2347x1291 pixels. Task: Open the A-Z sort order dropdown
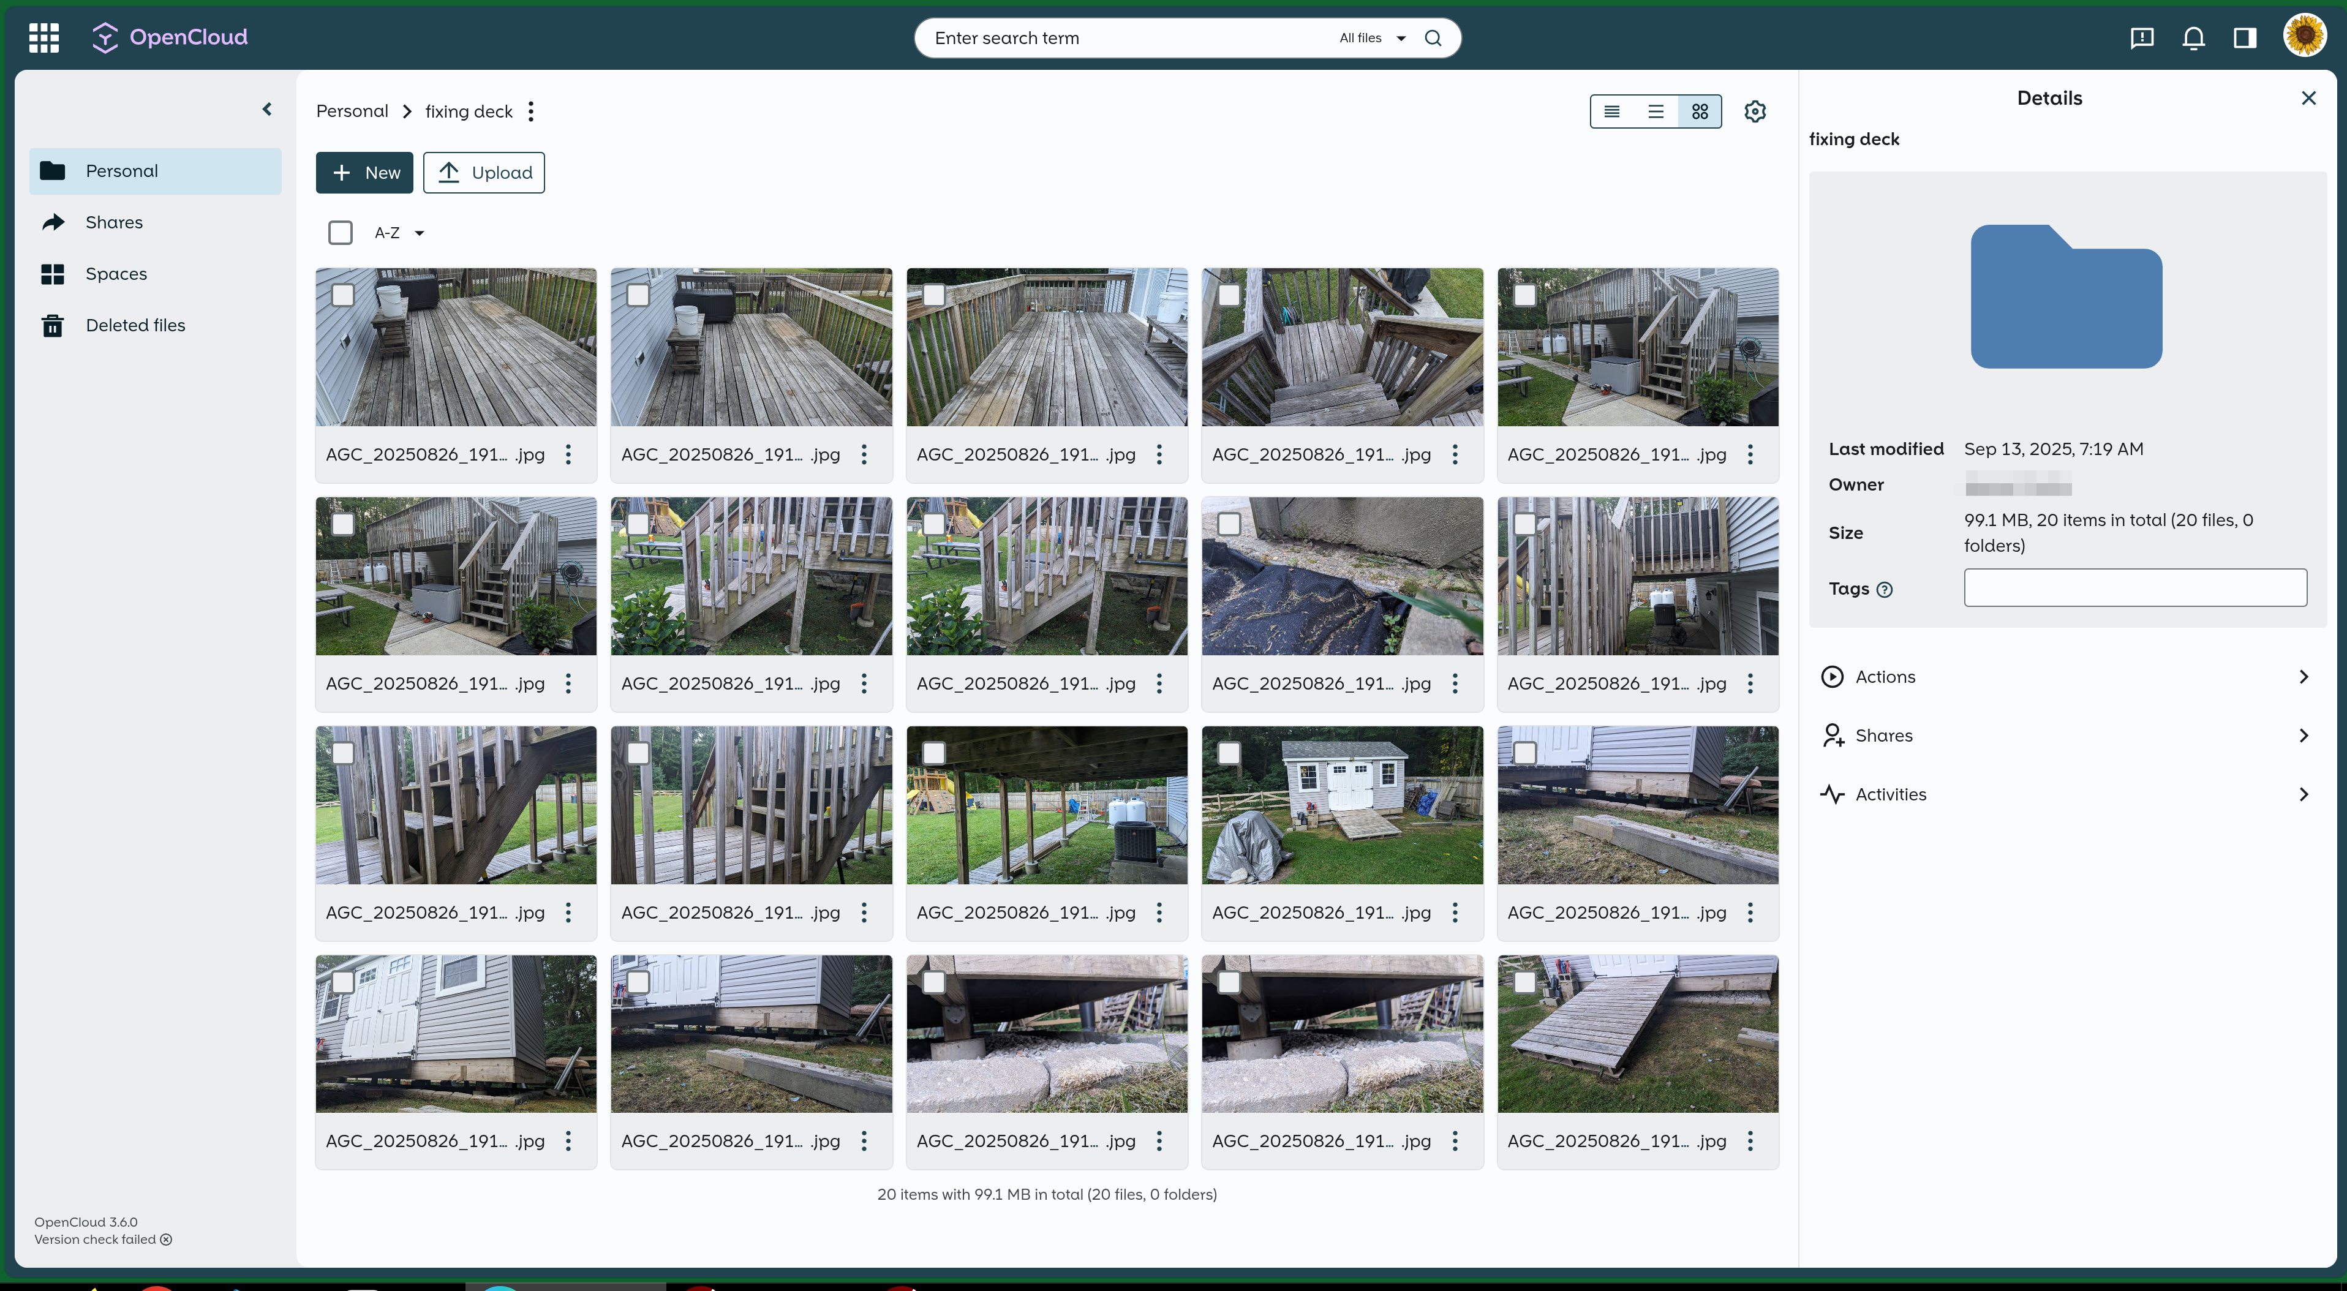(397, 232)
